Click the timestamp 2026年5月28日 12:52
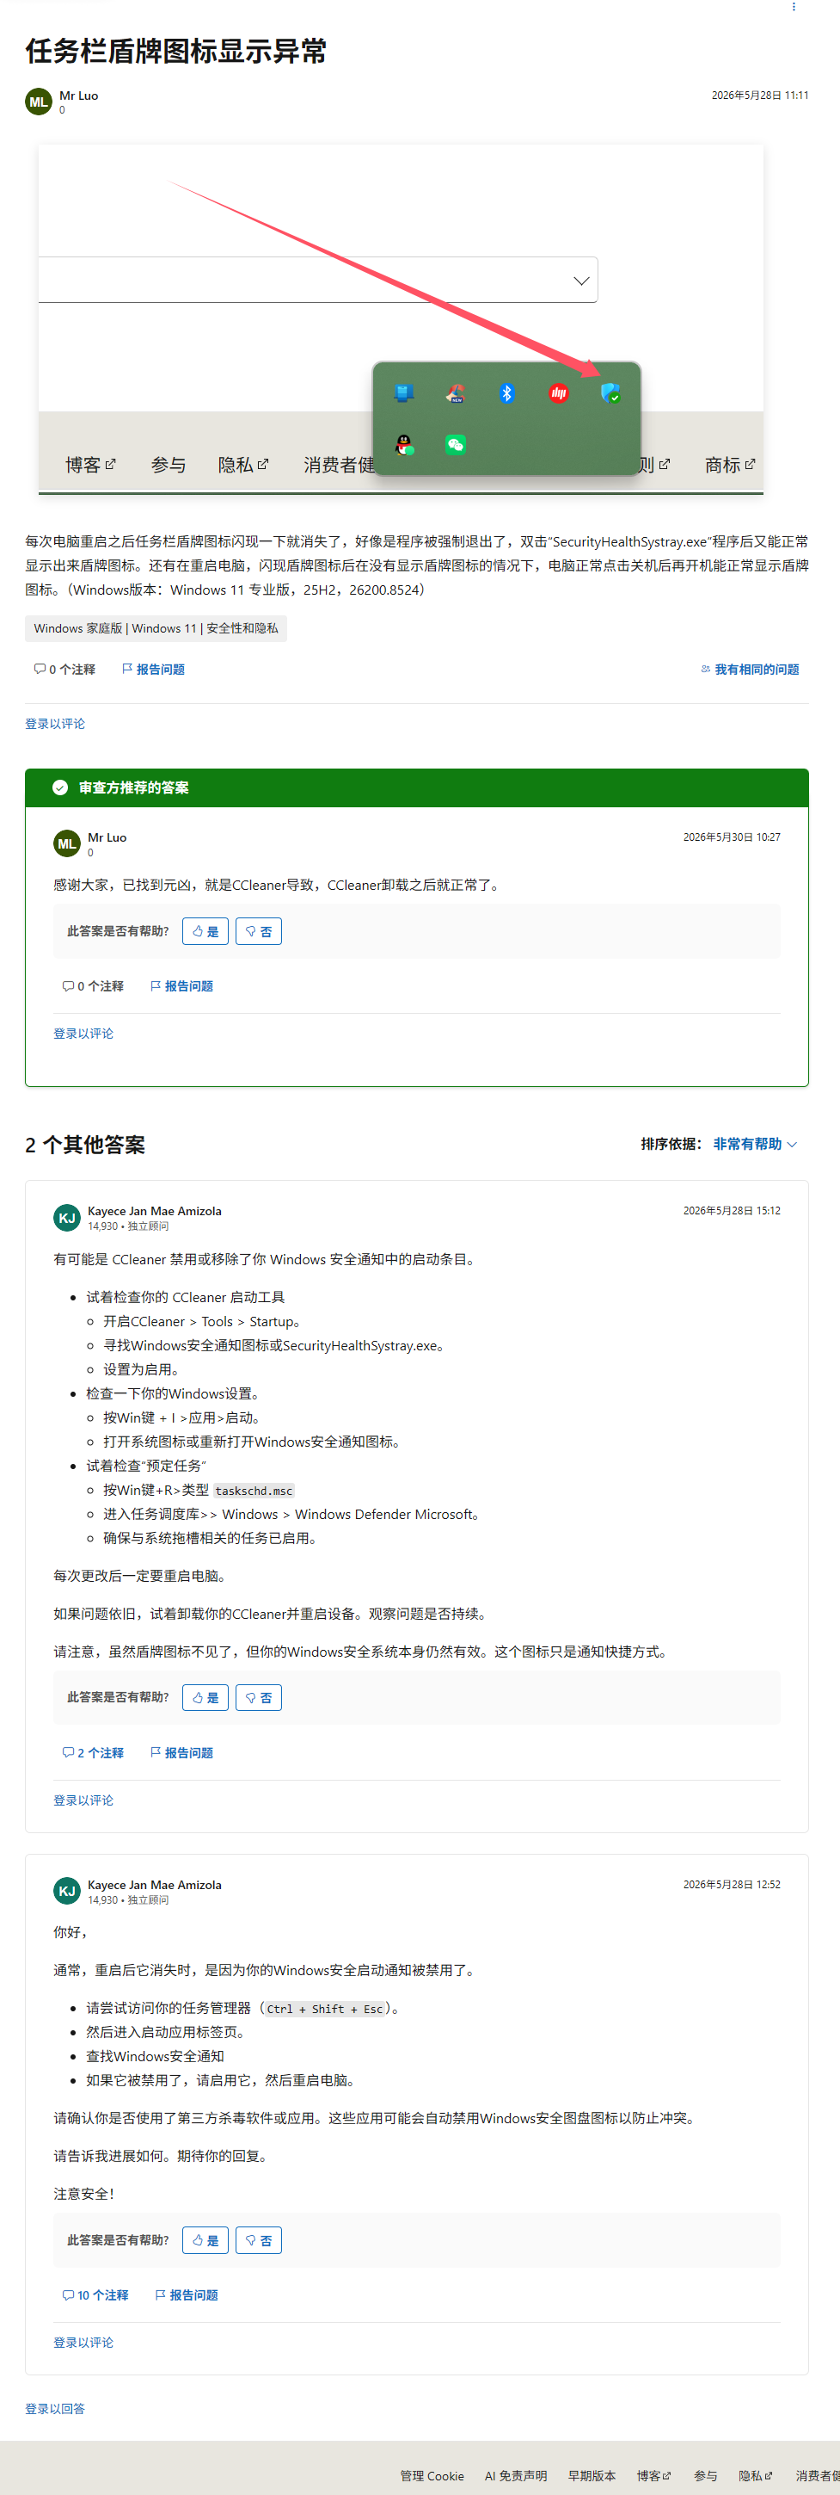Image resolution: width=840 pixels, height=2495 pixels. (x=732, y=1886)
